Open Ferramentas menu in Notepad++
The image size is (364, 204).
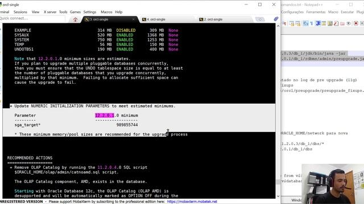click(x=316, y=12)
